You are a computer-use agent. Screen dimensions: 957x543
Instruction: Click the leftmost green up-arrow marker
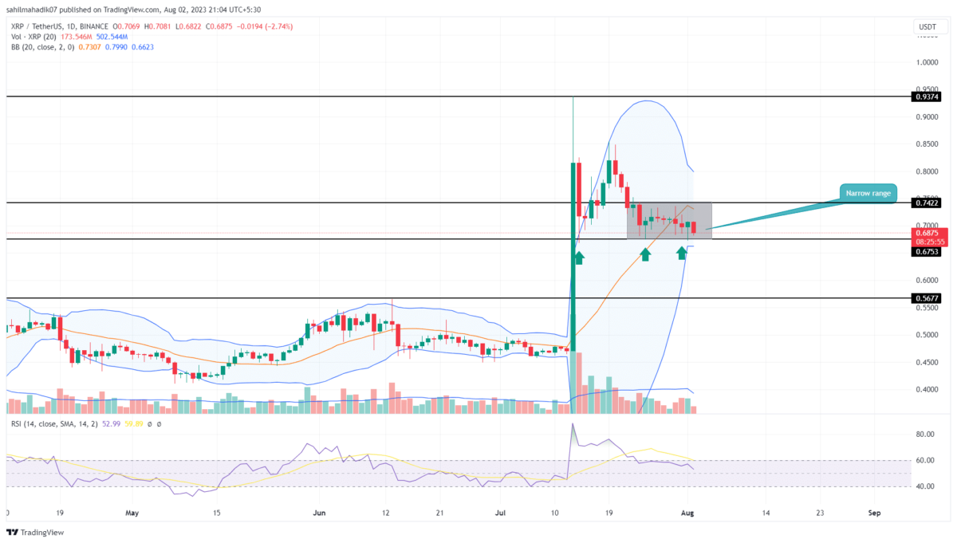(578, 257)
